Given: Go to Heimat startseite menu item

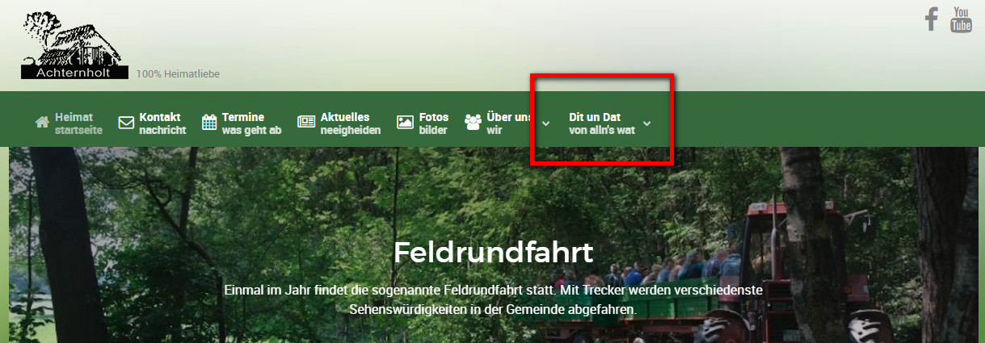Looking at the screenshot, I should [69, 123].
